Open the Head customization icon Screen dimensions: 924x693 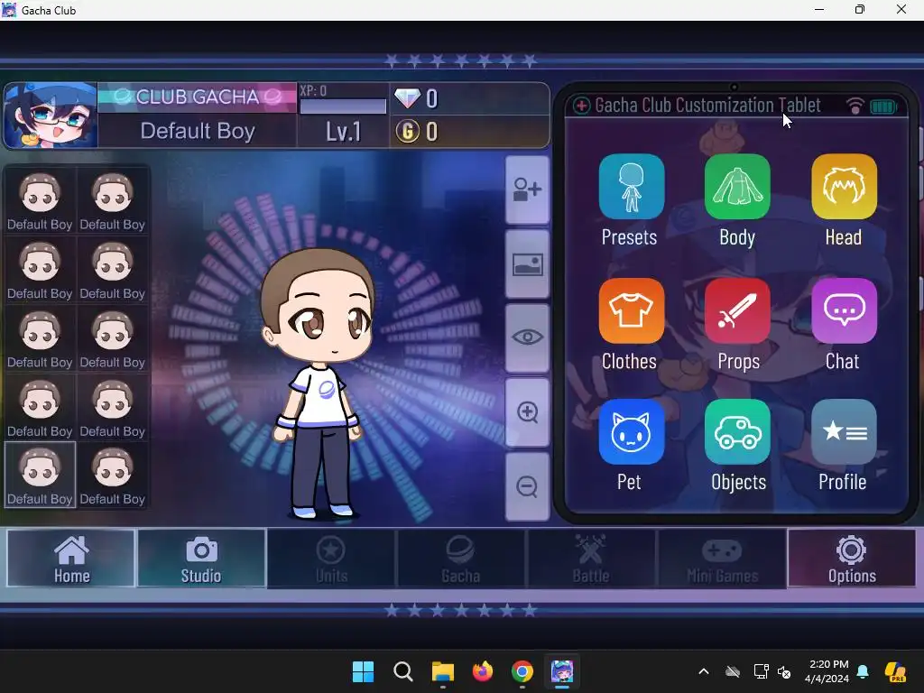click(844, 187)
